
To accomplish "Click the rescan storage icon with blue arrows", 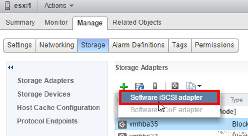I will click(x=139, y=86).
